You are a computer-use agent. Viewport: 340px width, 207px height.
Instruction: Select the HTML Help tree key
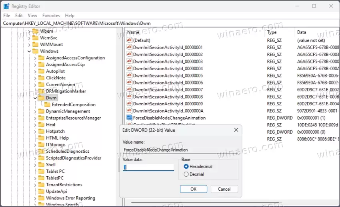[x=57, y=138]
